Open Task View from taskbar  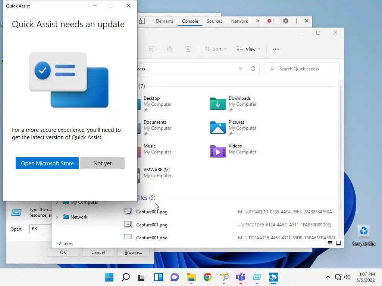pyautogui.click(x=142, y=277)
